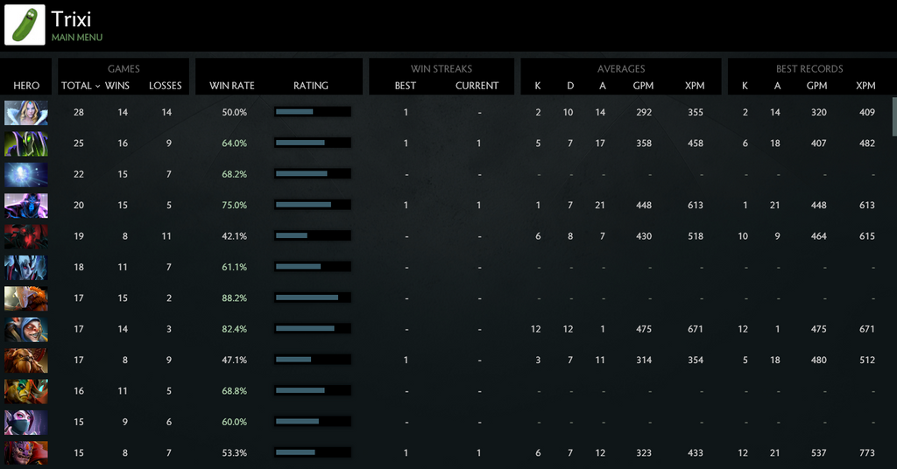Sort heroes by the LOSSES column
This screenshot has height=469, width=897.
pos(166,86)
